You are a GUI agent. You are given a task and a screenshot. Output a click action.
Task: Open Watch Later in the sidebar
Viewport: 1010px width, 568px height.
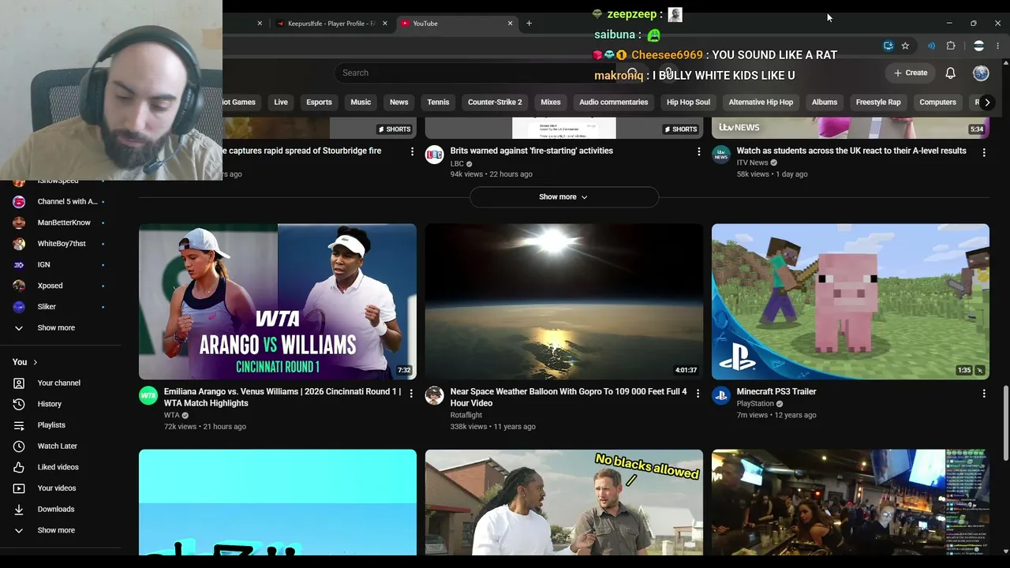(x=60, y=446)
